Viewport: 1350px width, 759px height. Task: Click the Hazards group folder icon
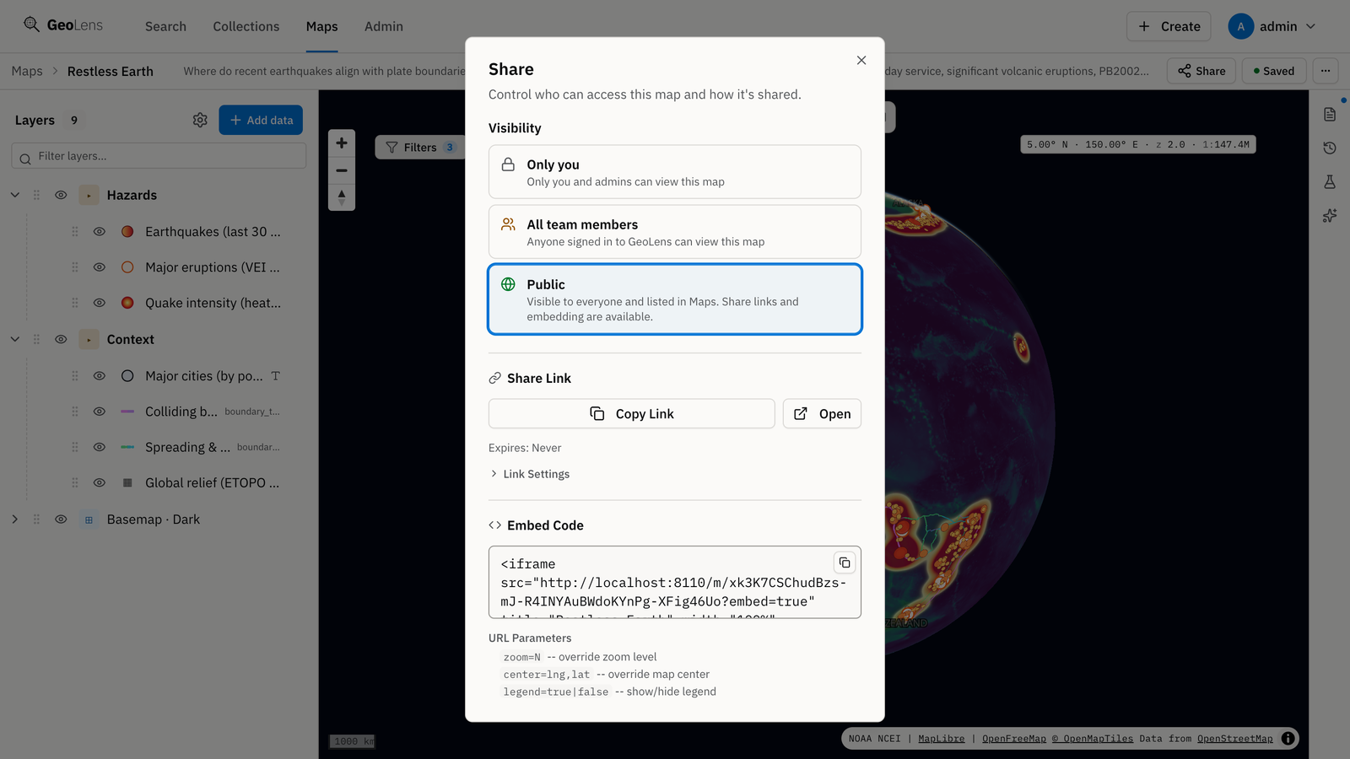pos(89,195)
